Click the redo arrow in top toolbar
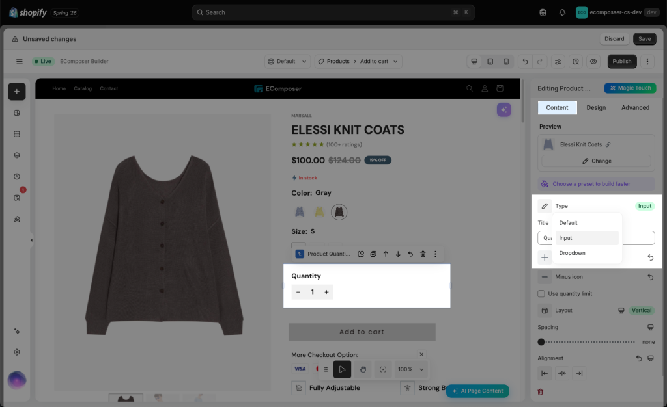The image size is (667, 407). click(x=540, y=62)
